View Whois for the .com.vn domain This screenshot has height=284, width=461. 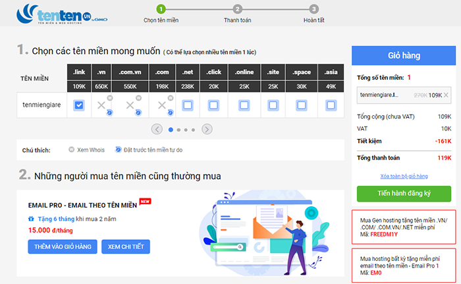point(138,98)
